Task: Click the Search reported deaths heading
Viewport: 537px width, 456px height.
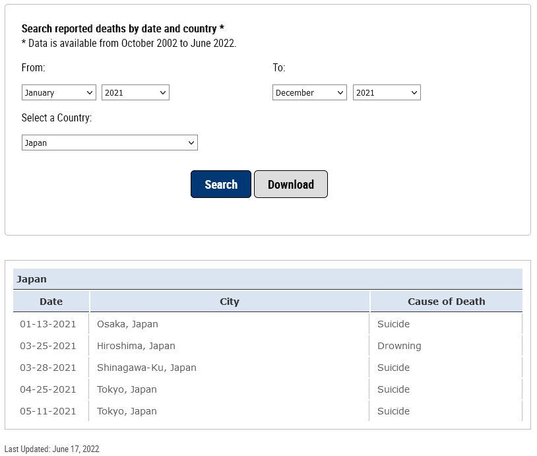Action: [123, 29]
